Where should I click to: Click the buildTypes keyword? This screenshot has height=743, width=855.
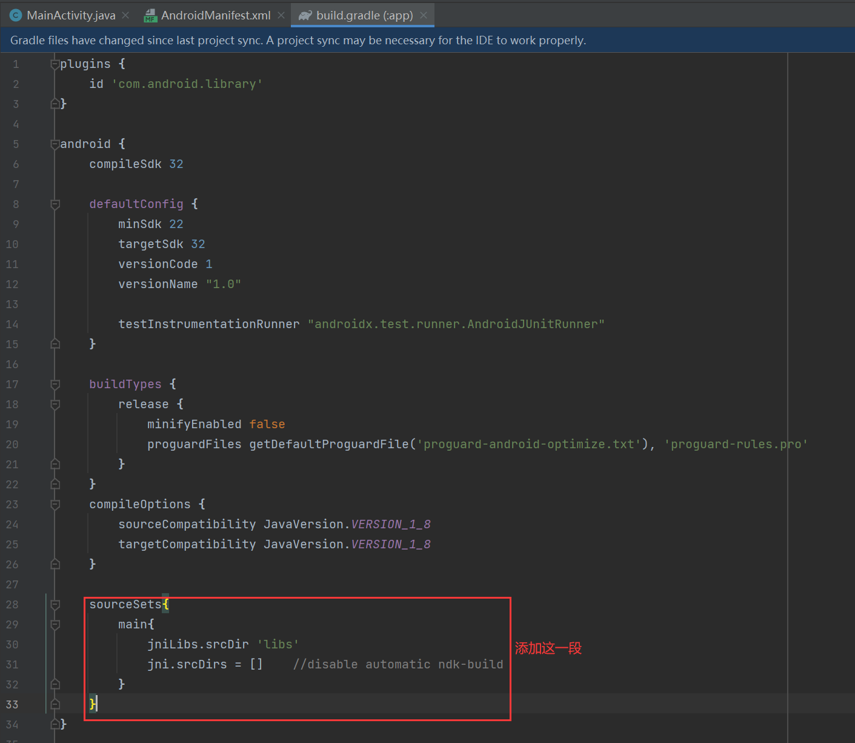pyautogui.click(x=125, y=384)
